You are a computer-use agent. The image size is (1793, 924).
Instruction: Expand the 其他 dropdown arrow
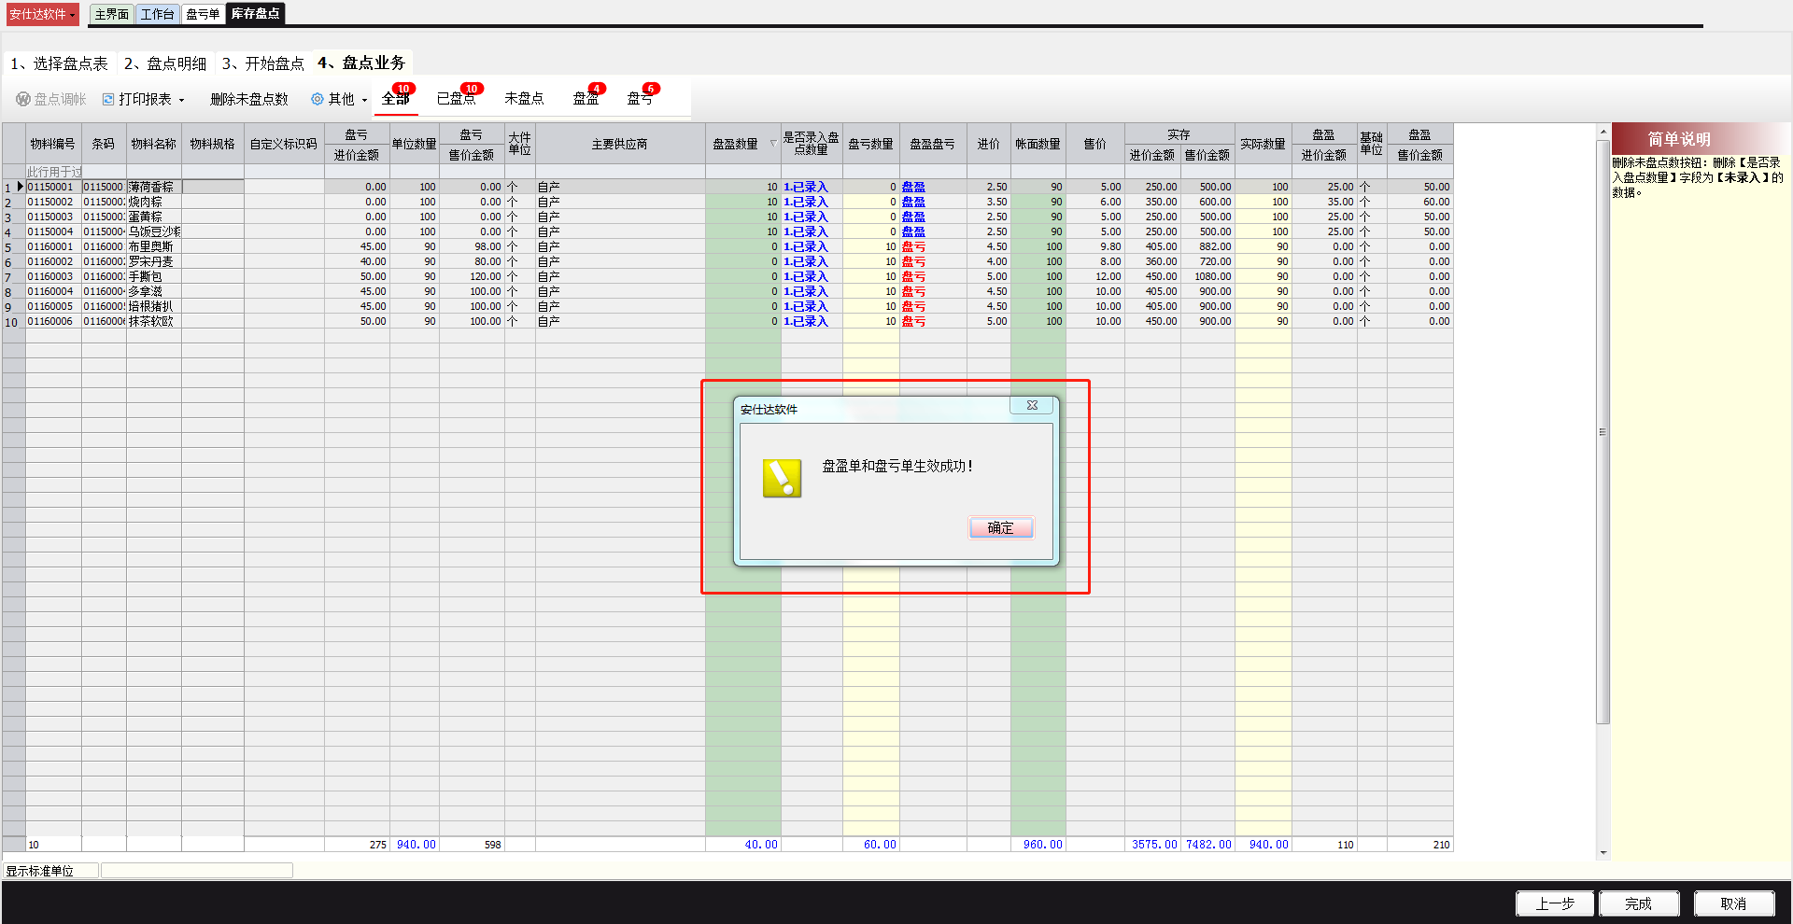[x=364, y=100]
